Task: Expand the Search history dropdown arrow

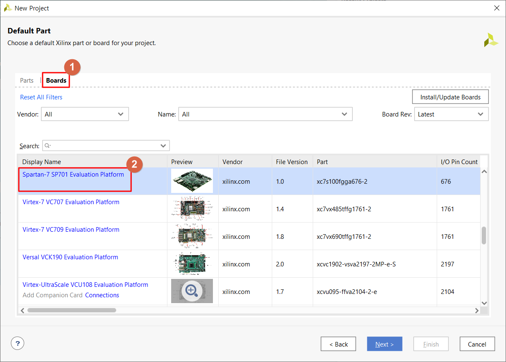Action: tap(163, 146)
